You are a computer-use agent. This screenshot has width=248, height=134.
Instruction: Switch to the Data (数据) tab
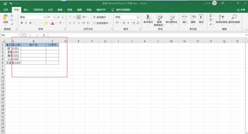coord(60,10)
